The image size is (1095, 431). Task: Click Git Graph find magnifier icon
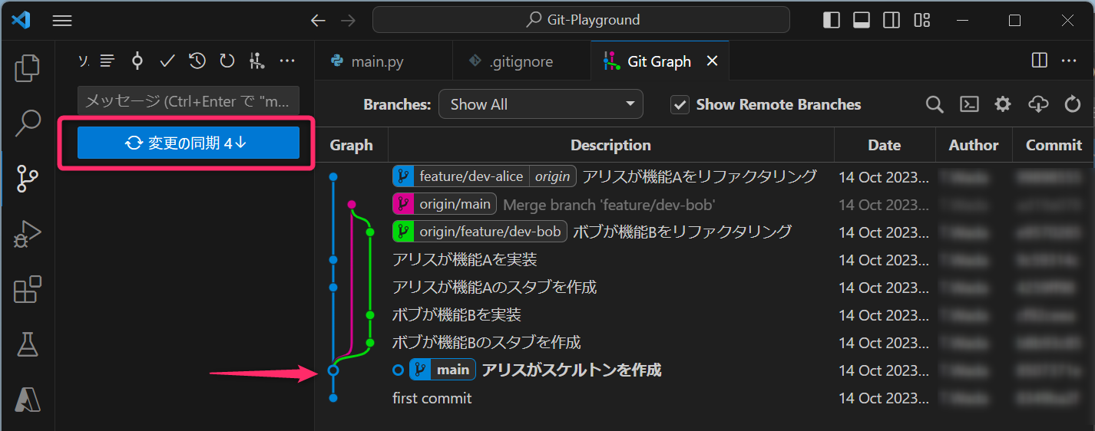point(935,105)
